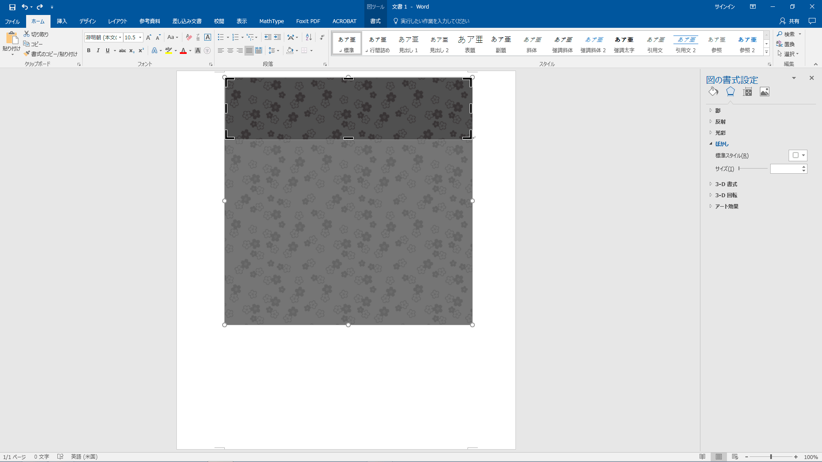Increase font size with the grow font icon
The image size is (822, 462).
point(149,38)
